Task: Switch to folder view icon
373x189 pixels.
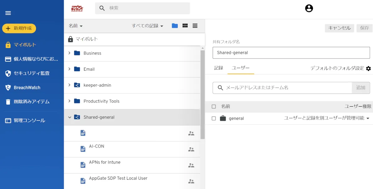Action: [x=175, y=26]
